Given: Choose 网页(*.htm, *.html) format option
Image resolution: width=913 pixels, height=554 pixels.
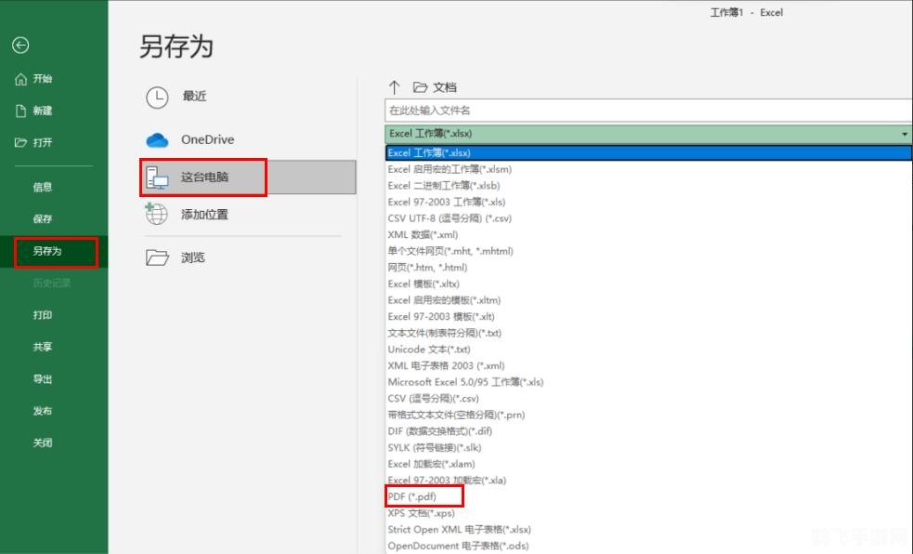Looking at the screenshot, I should pos(432,267).
